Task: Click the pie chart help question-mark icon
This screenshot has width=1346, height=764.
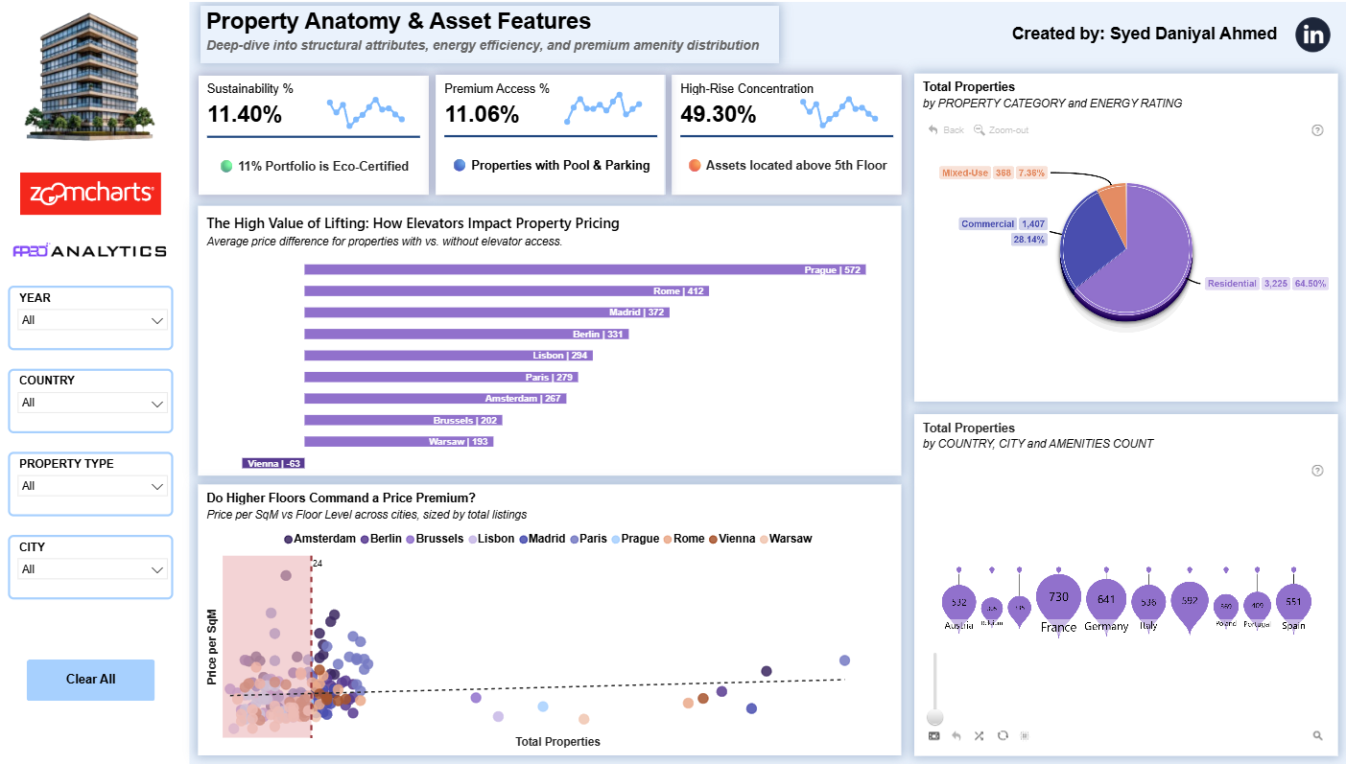Action: pos(1317,130)
